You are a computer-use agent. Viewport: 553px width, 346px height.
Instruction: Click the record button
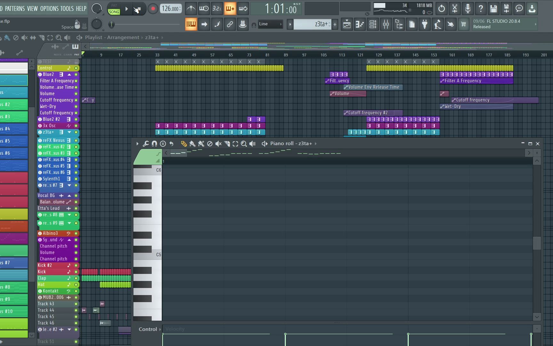[x=153, y=9]
